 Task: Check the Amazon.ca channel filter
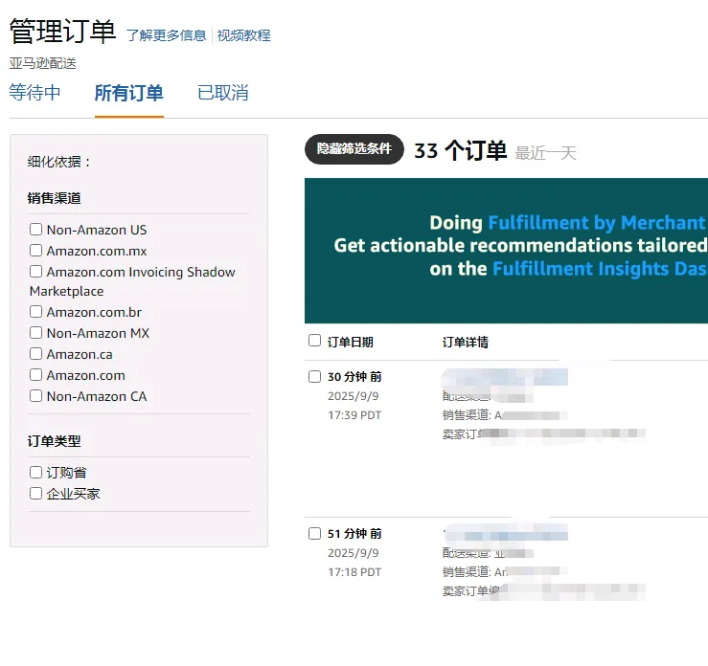(x=36, y=354)
